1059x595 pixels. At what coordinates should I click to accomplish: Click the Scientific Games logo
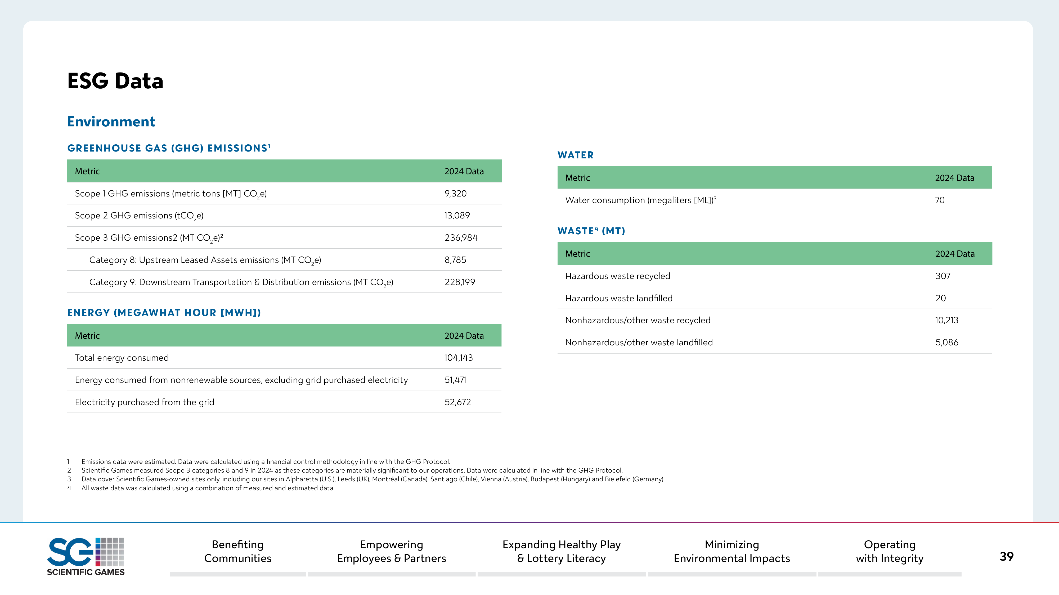click(86, 556)
